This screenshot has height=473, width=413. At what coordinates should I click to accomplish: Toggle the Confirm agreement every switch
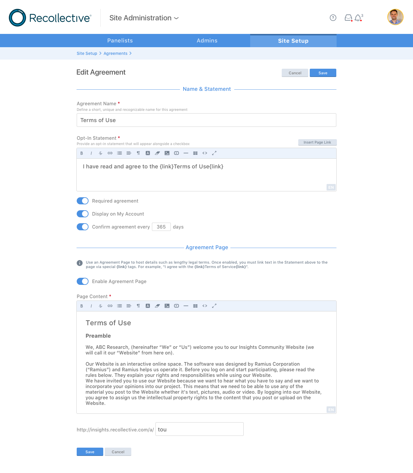pos(83,227)
